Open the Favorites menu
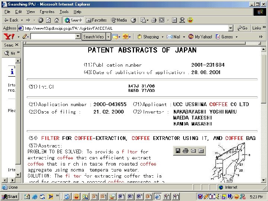 coord(47,12)
